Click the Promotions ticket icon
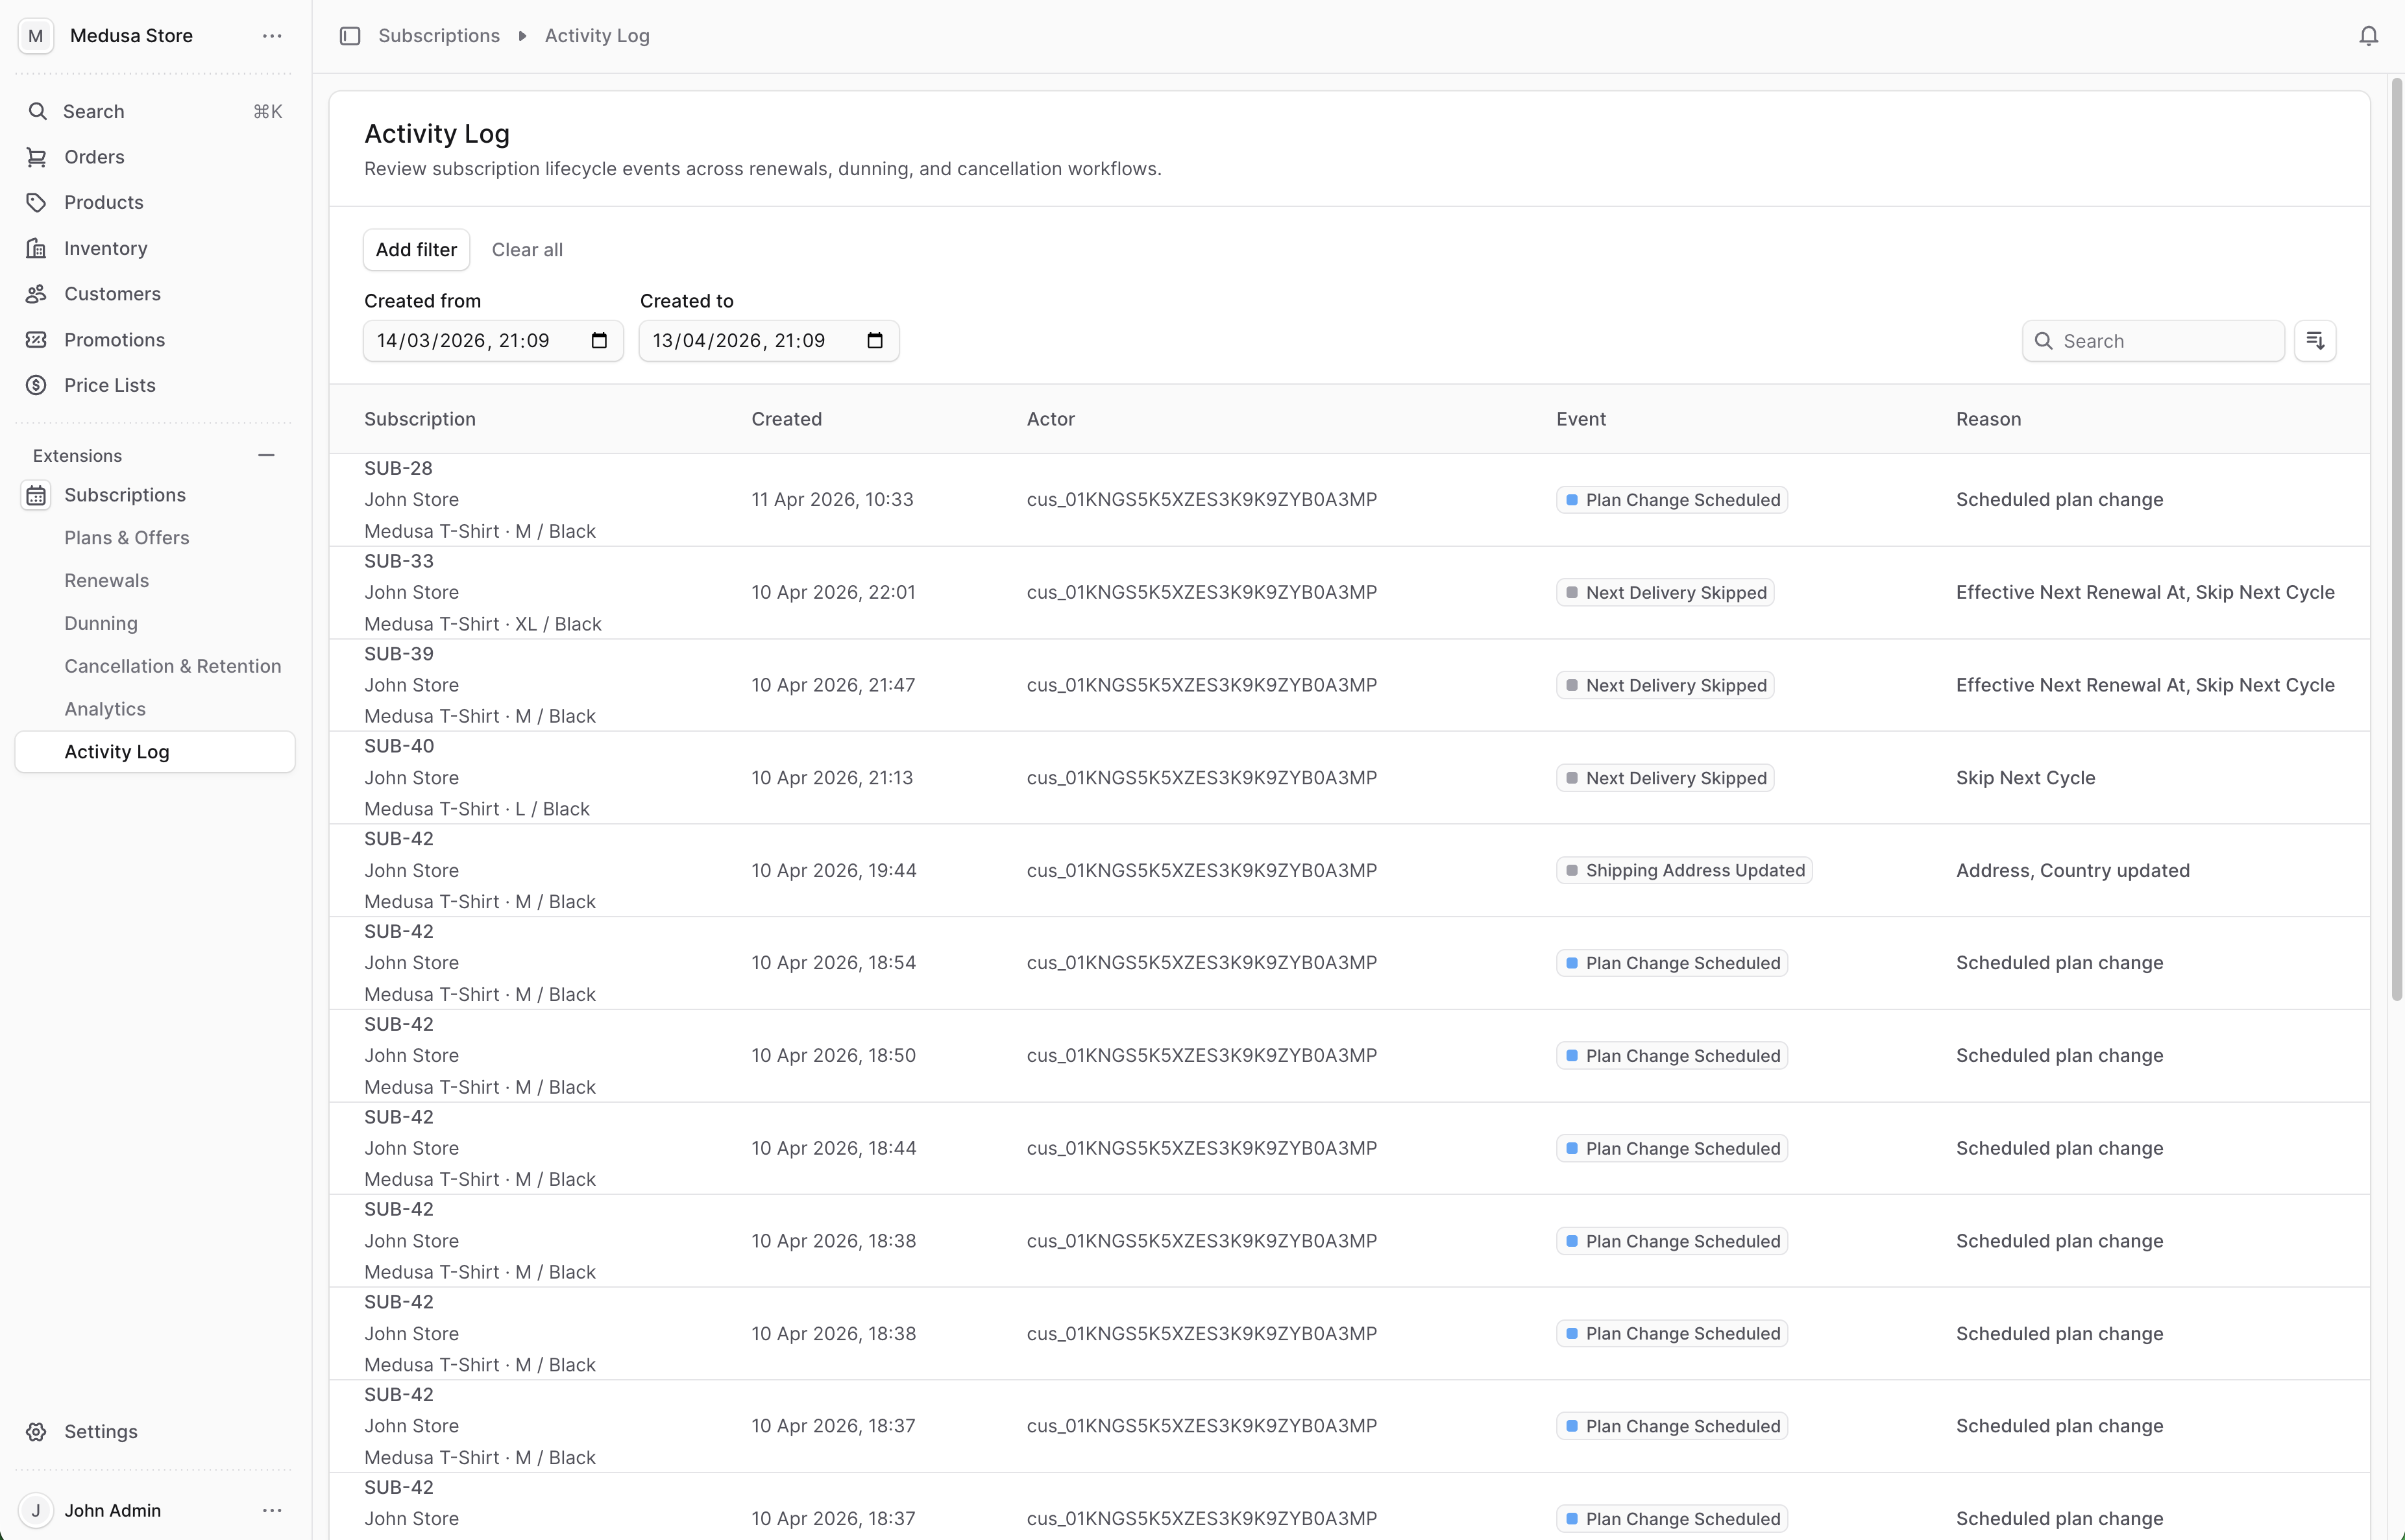Viewport: 2405px width, 1540px height. click(x=37, y=340)
